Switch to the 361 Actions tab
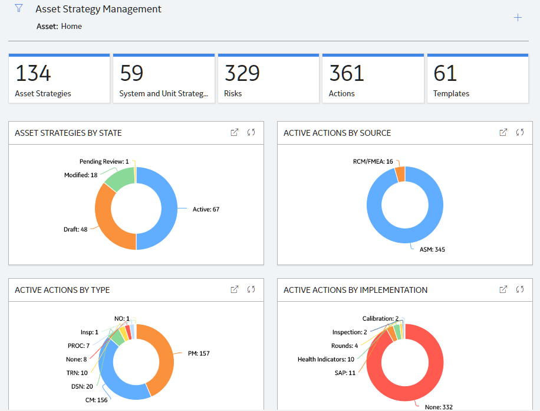Viewport: 540px width, 411px height. coord(373,79)
